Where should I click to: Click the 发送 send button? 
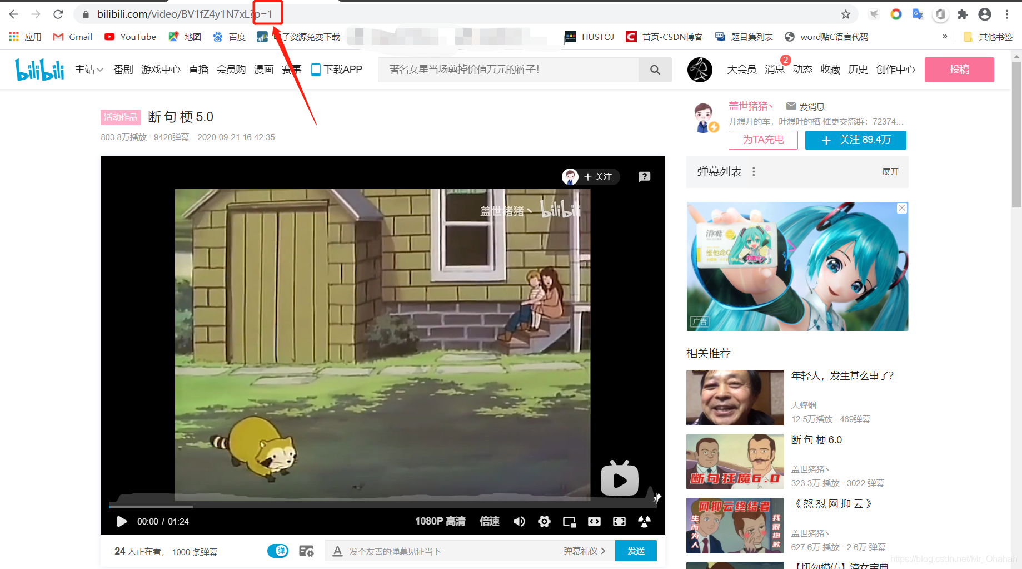tap(636, 551)
